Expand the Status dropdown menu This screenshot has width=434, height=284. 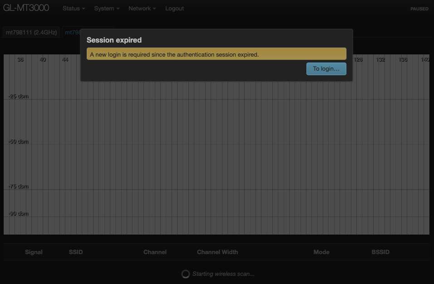click(x=74, y=9)
